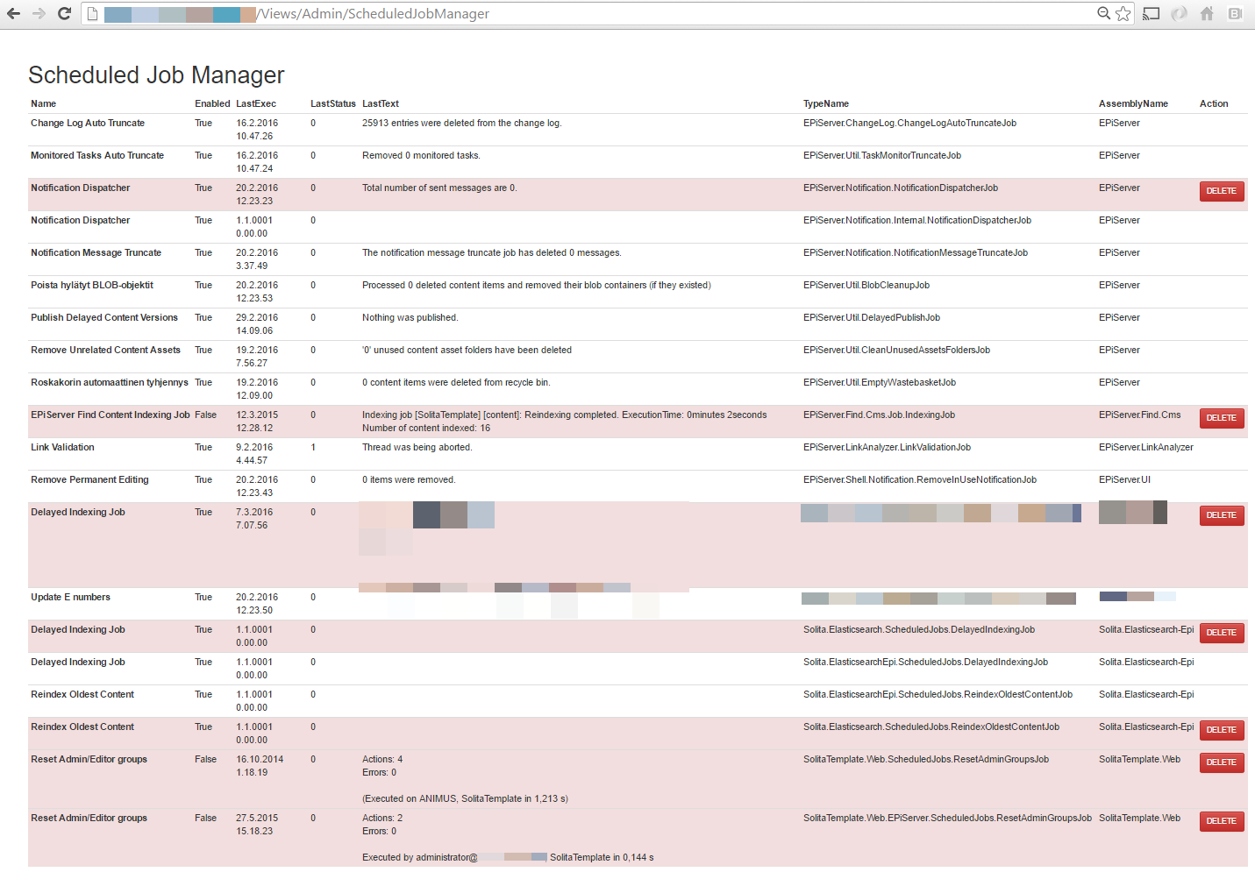Viewport: 1255px width, 872px height.
Task: Click the Enabled column header
Action: coord(212,103)
